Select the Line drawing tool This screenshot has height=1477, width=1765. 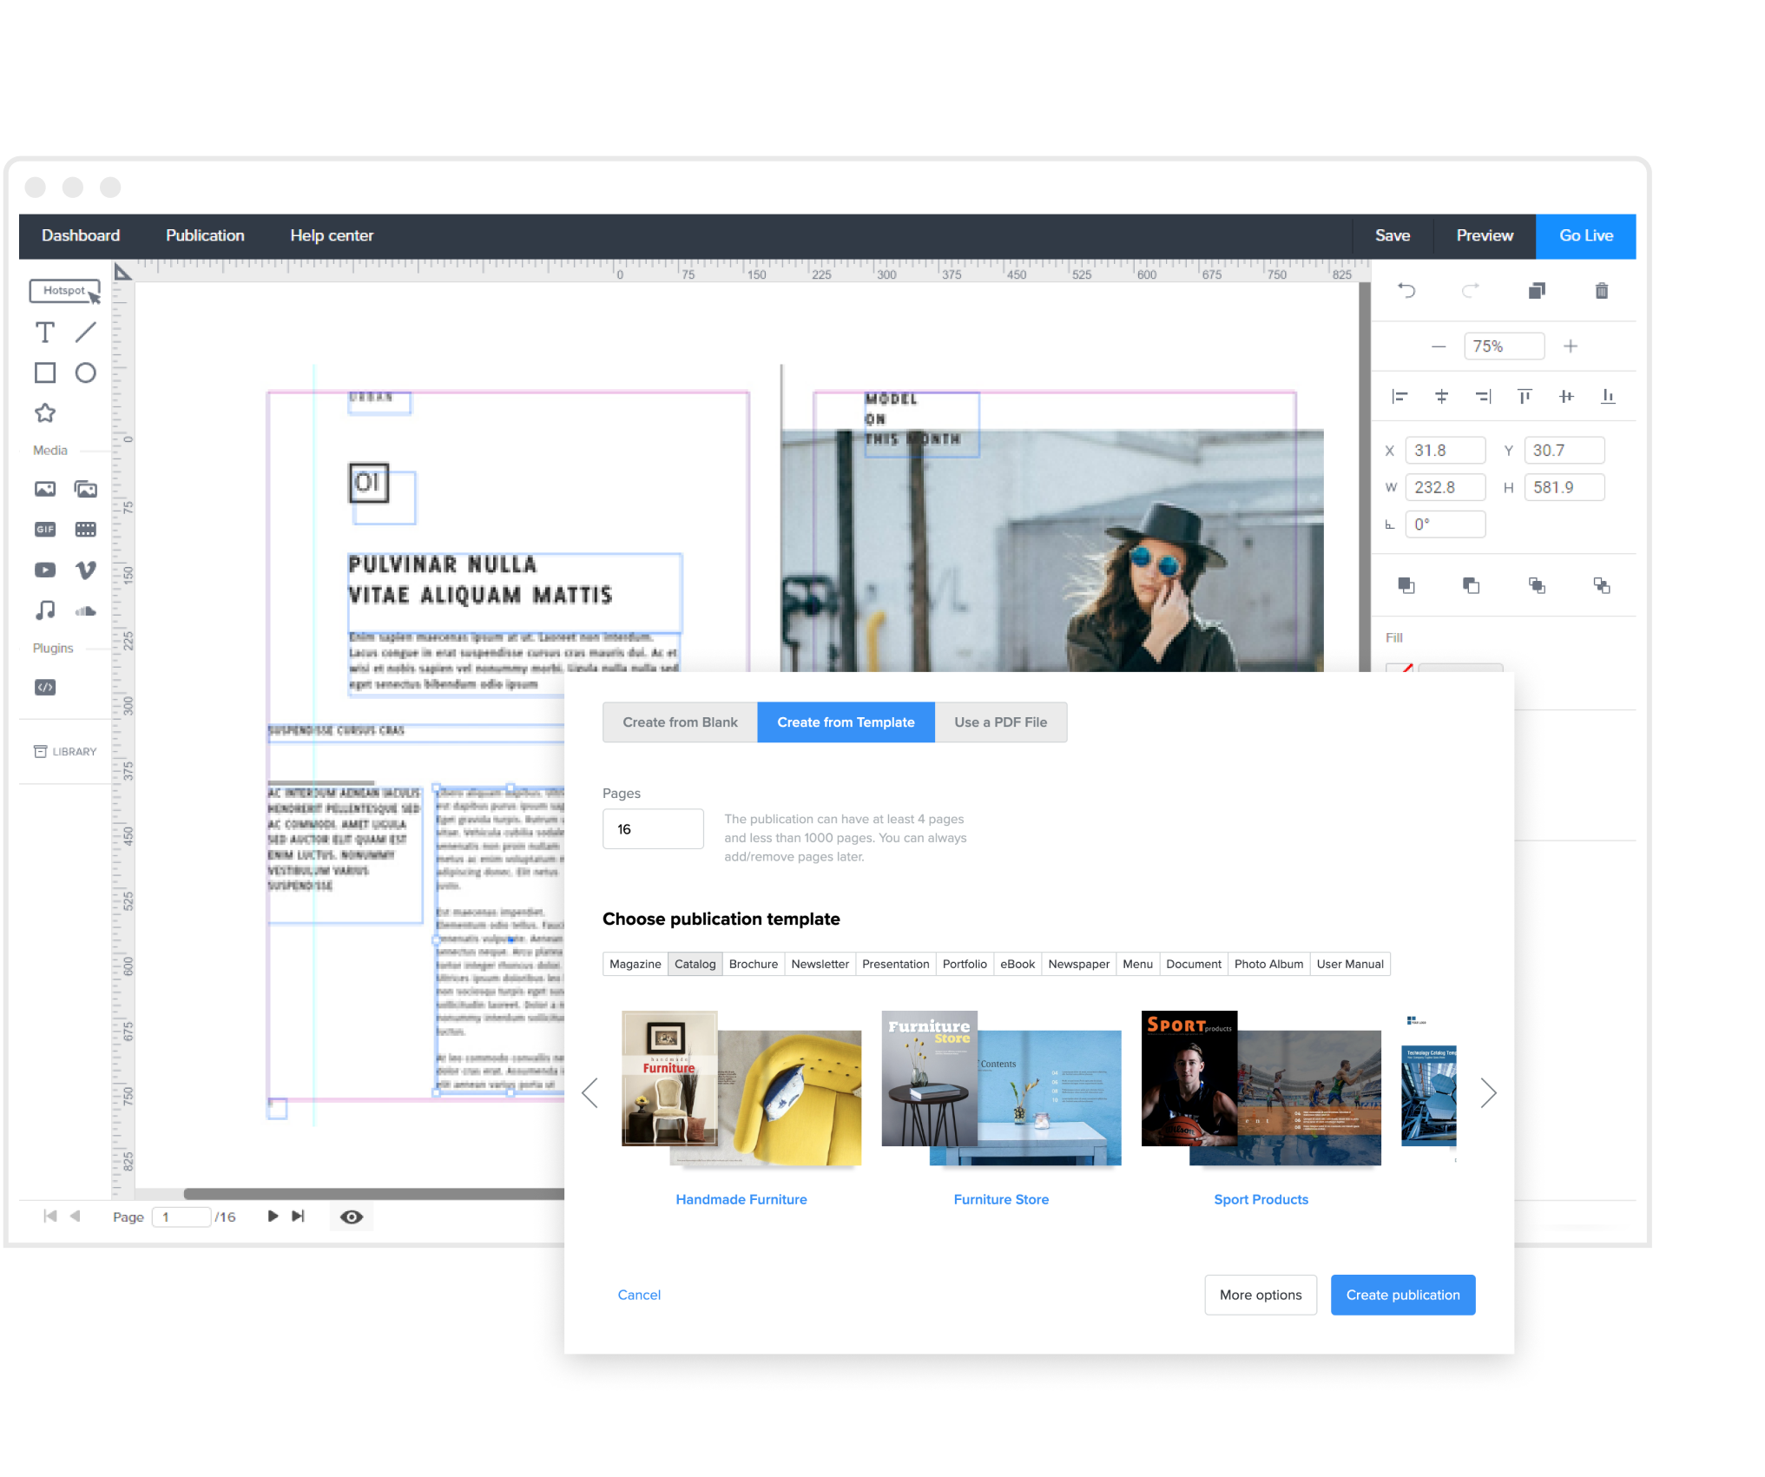pos(85,333)
